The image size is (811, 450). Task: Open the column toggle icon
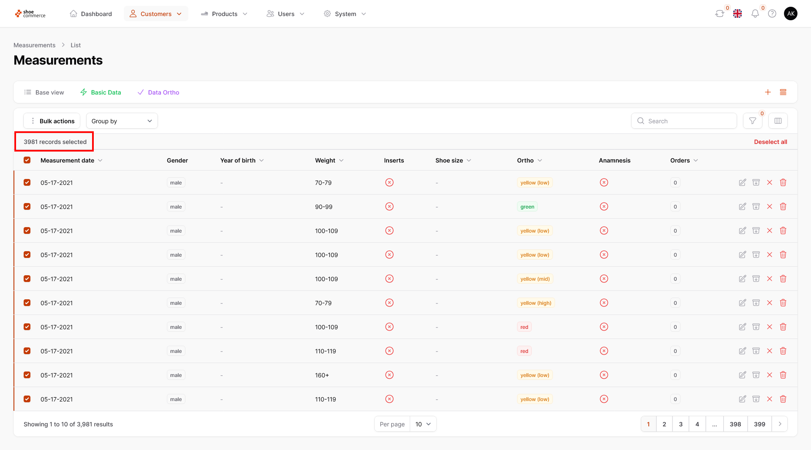click(x=778, y=121)
